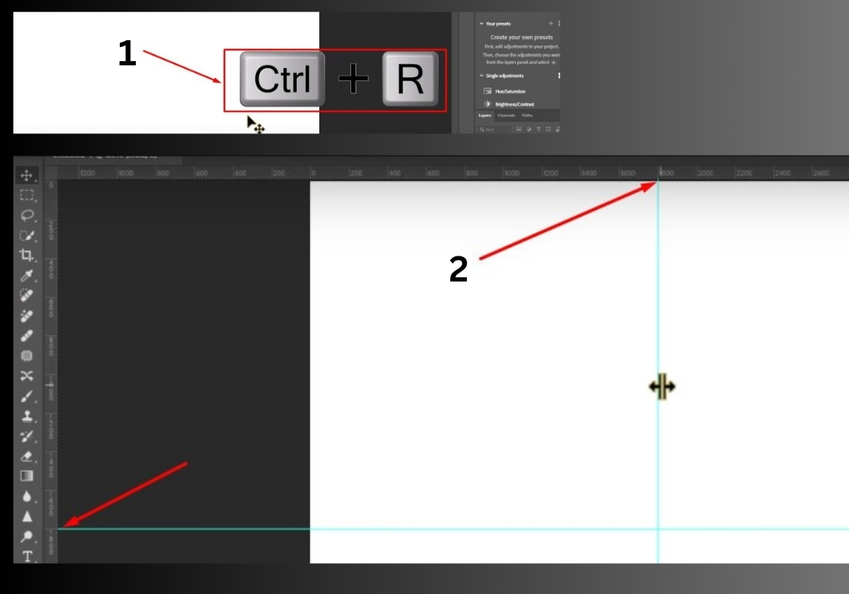Open Your presets kebab menu

click(x=558, y=23)
